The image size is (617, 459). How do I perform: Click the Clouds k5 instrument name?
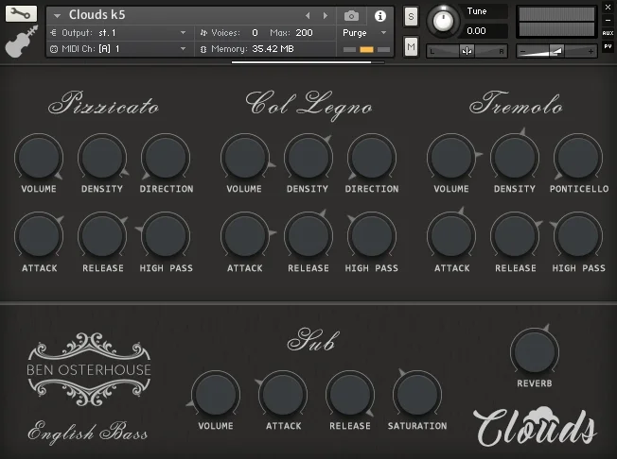97,15
